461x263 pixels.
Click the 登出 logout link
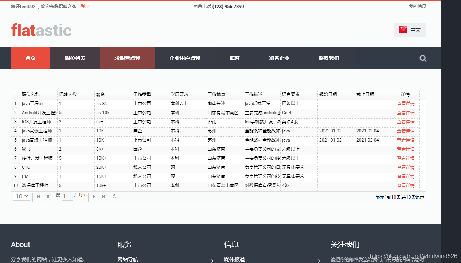click(85, 6)
